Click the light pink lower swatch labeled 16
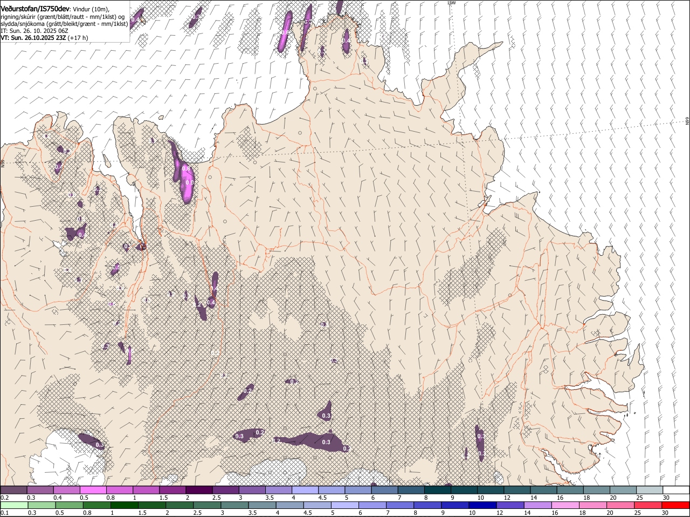The width and height of the screenshot is (690, 517). (x=564, y=506)
